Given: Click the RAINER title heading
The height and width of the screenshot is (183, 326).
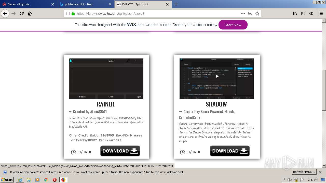Looking at the screenshot, I should point(105,104).
